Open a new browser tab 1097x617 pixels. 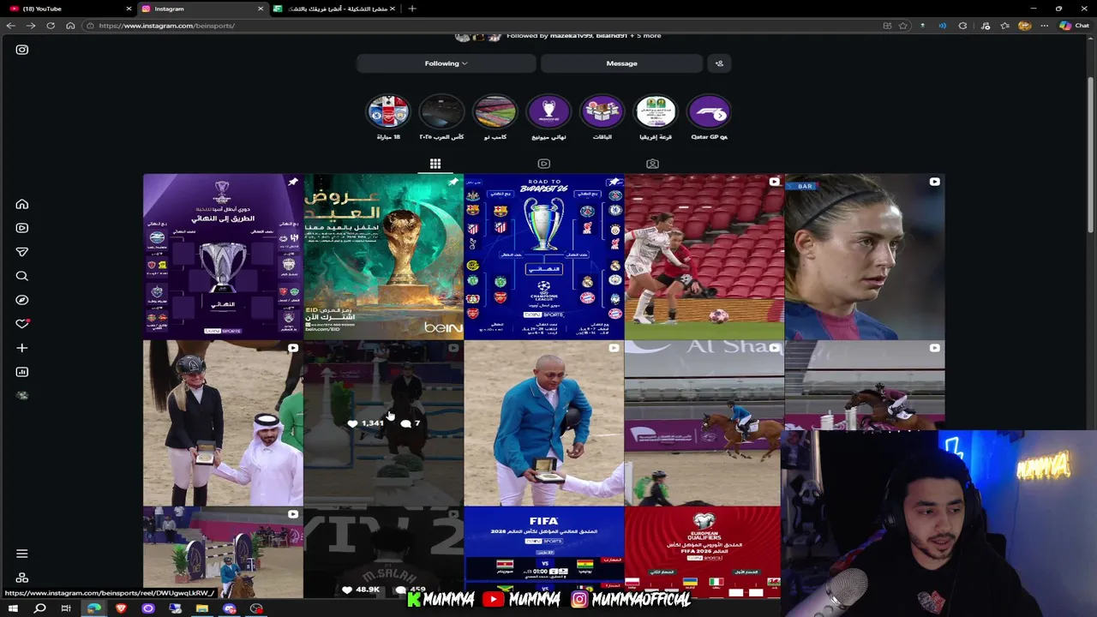point(412,9)
